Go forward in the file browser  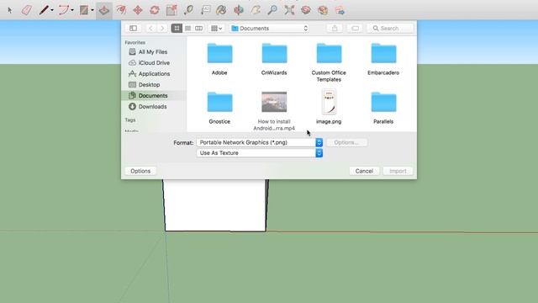point(162,28)
